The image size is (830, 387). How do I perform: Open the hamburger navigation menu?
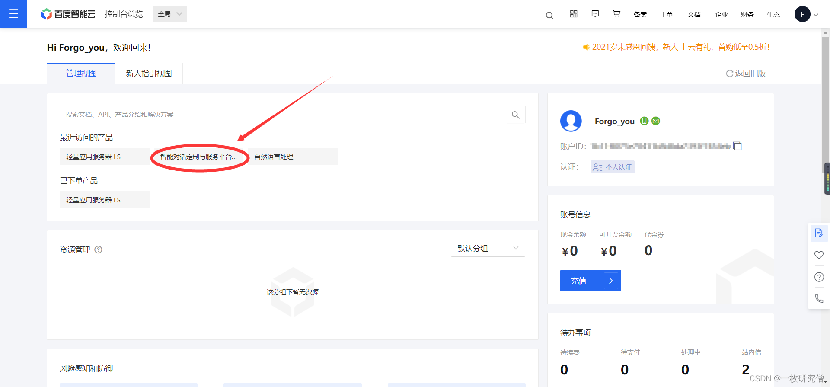point(13,14)
